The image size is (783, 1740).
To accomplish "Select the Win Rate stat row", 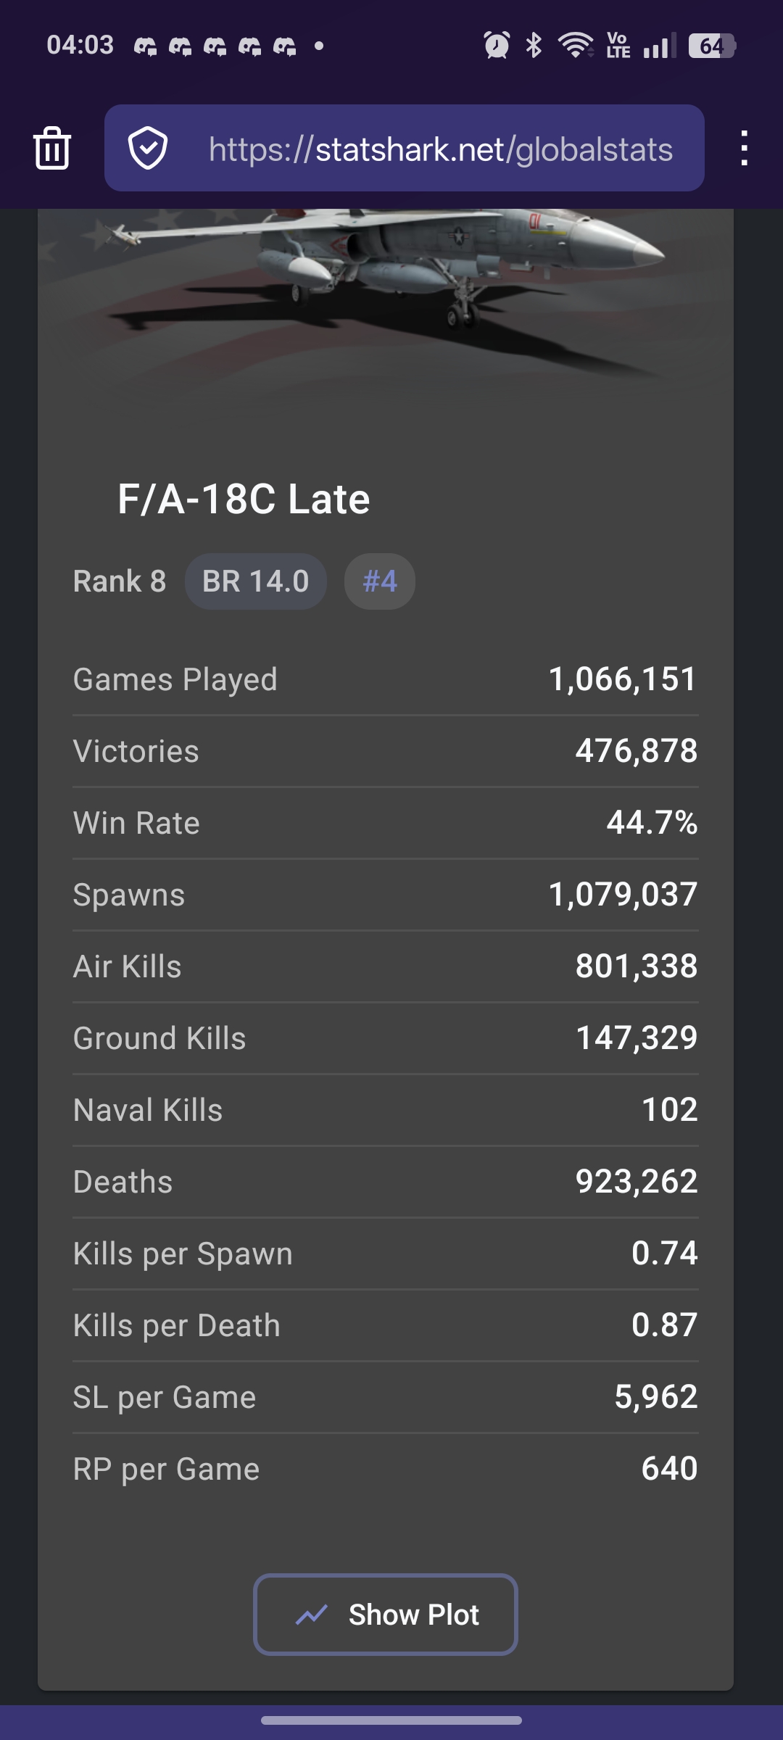I will coord(386,824).
